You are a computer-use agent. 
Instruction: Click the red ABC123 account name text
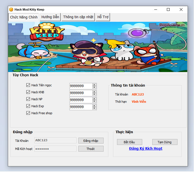pos(138,94)
